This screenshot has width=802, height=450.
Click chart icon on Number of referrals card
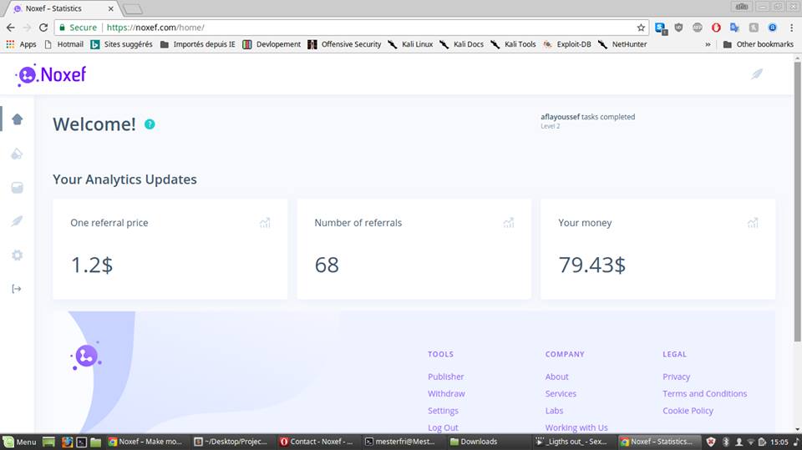(509, 223)
